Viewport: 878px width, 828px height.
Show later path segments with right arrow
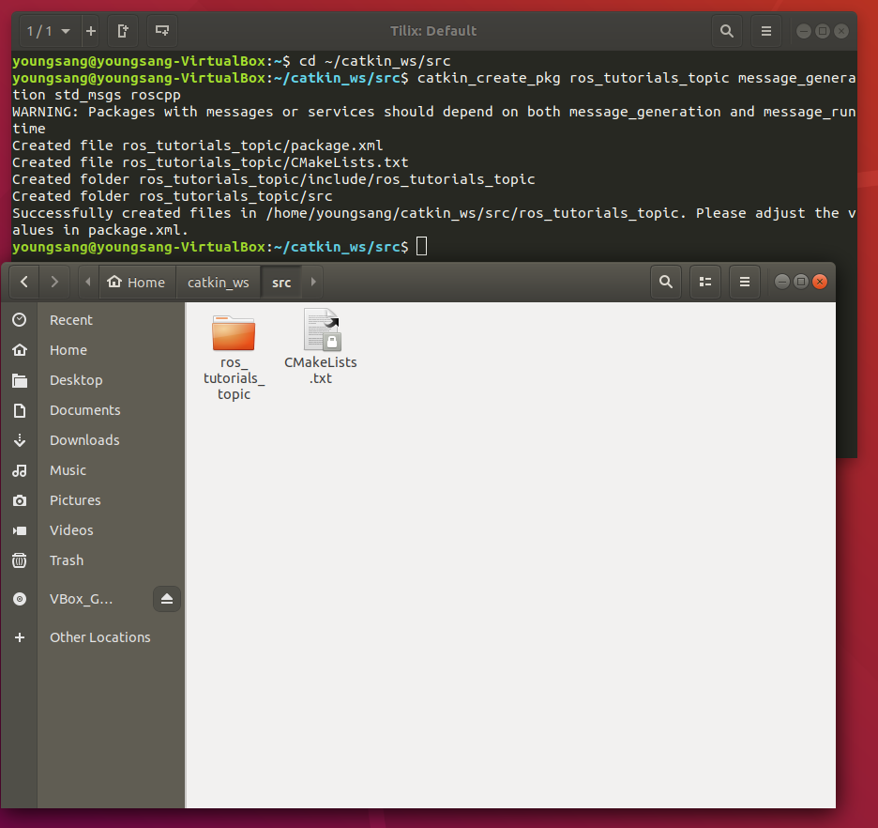point(313,282)
